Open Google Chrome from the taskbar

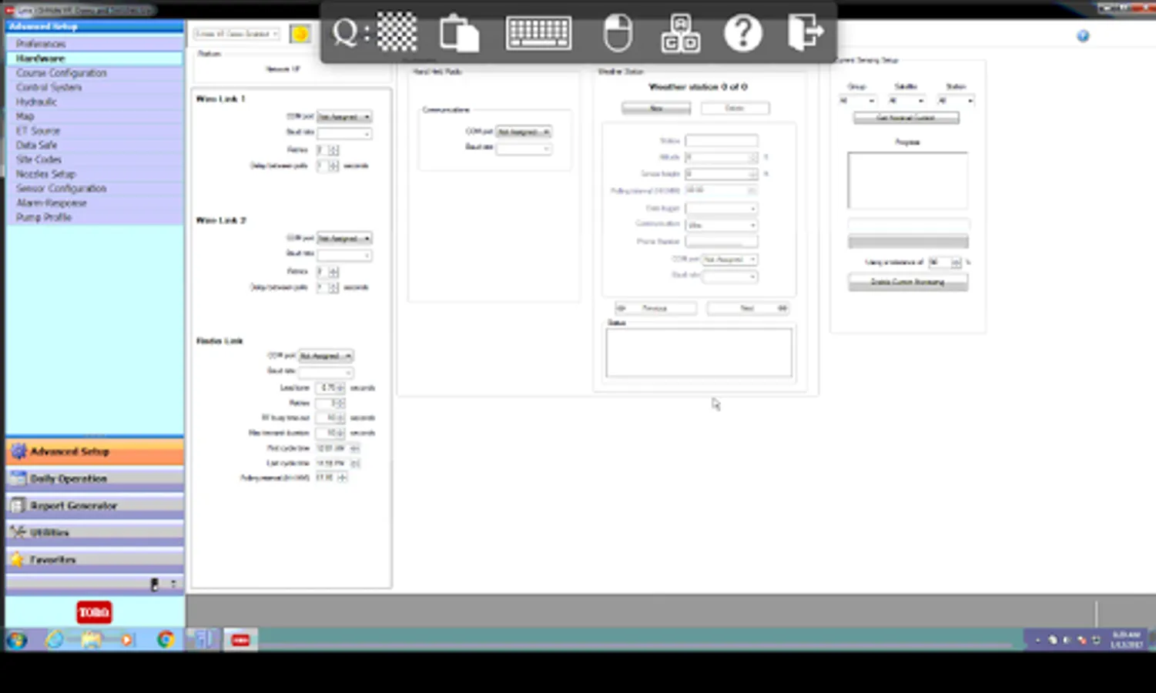(165, 639)
